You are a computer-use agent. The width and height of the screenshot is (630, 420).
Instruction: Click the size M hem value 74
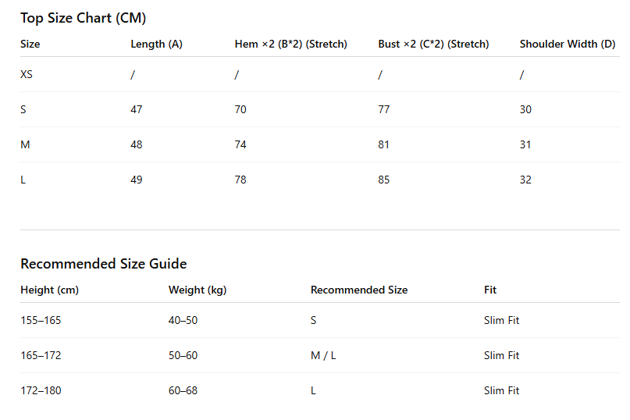tap(240, 144)
